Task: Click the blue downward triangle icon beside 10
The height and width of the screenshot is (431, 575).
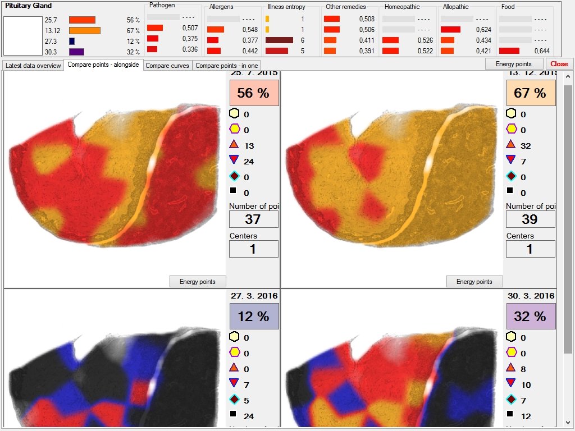Action: click(x=511, y=384)
